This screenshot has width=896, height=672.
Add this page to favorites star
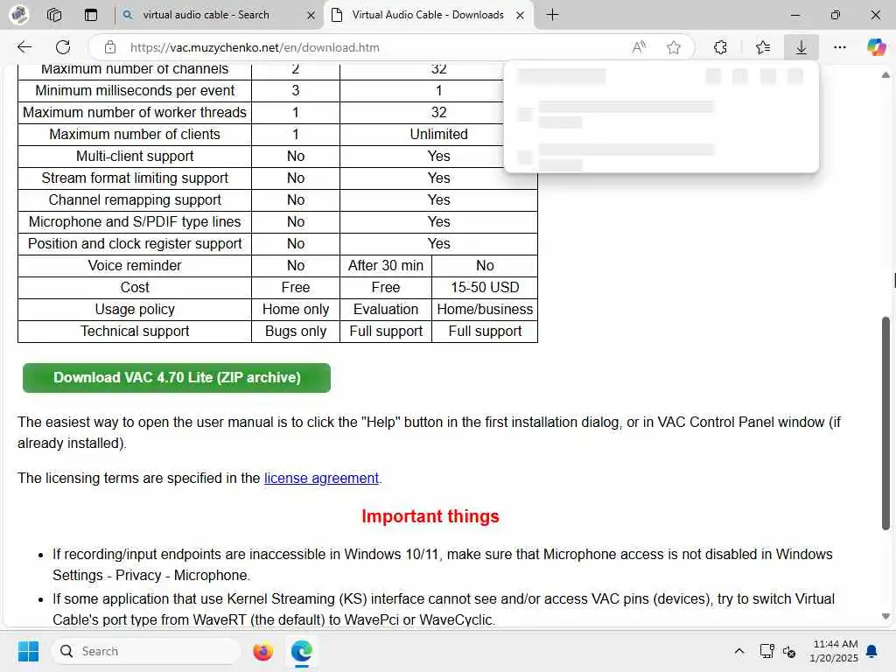[x=674, y=47]
